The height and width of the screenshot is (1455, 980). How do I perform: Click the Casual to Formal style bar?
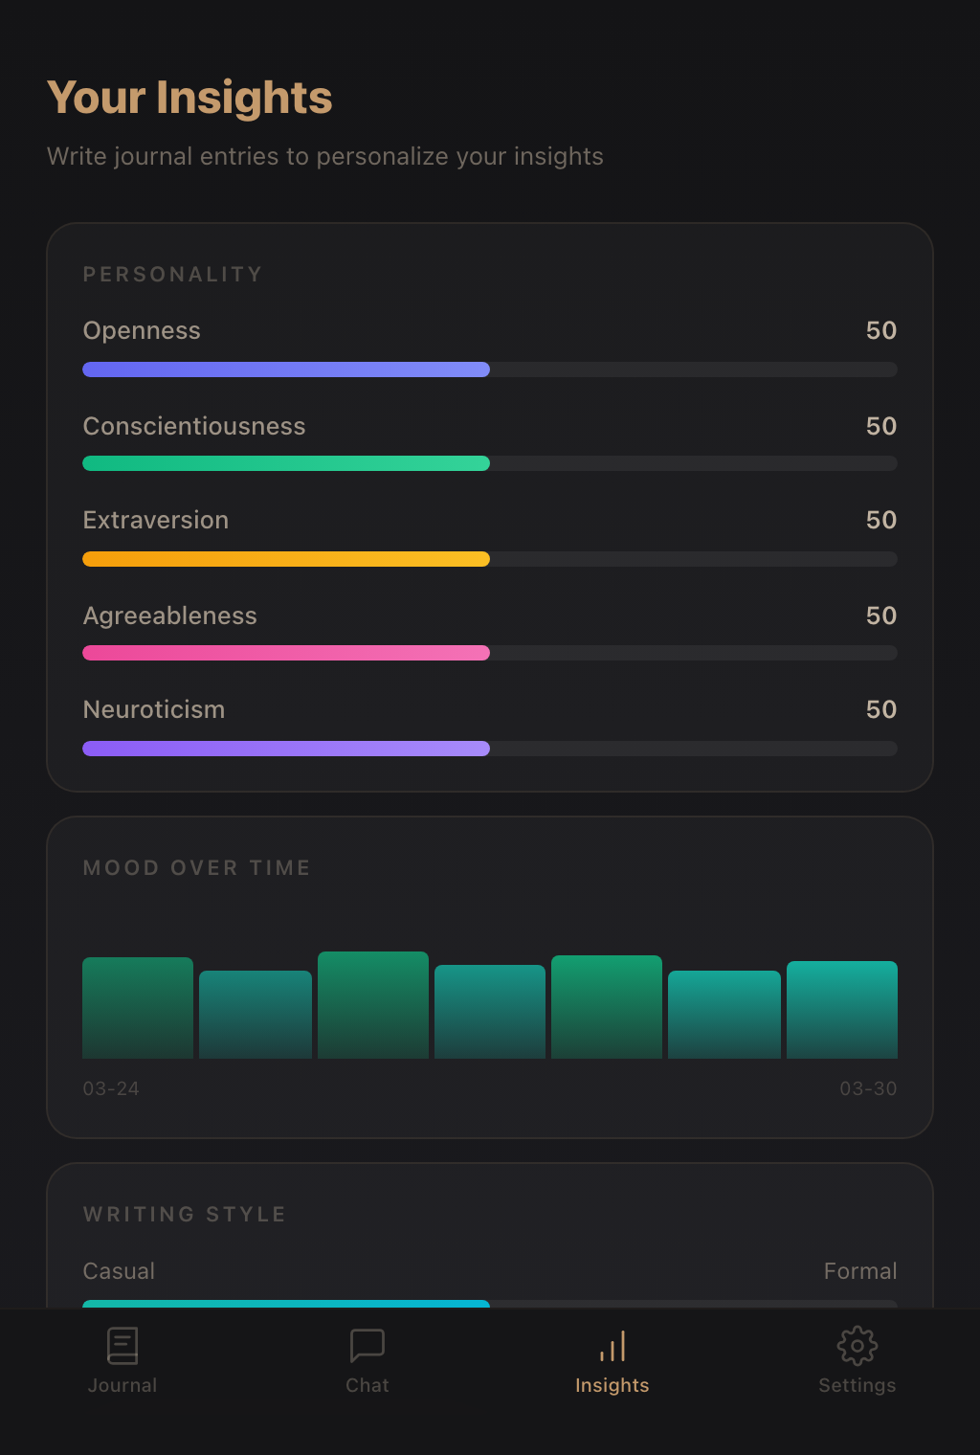pos(490,1304)
